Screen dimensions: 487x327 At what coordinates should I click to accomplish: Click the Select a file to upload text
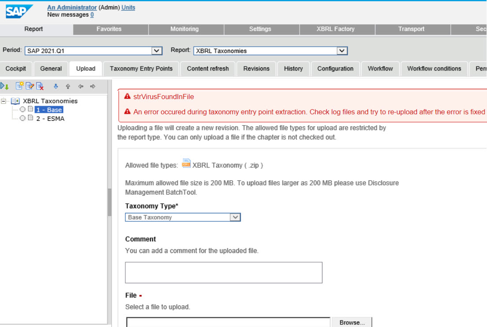pos(157,307)
